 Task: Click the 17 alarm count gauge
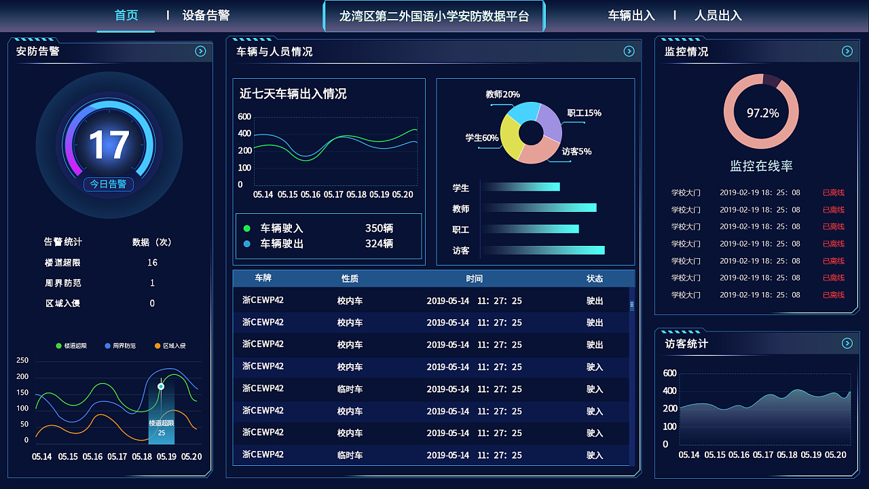point(109,145)
